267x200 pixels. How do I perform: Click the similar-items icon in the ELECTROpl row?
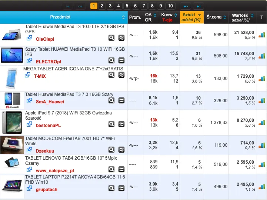pyautogui.click(x=121, y=60)
